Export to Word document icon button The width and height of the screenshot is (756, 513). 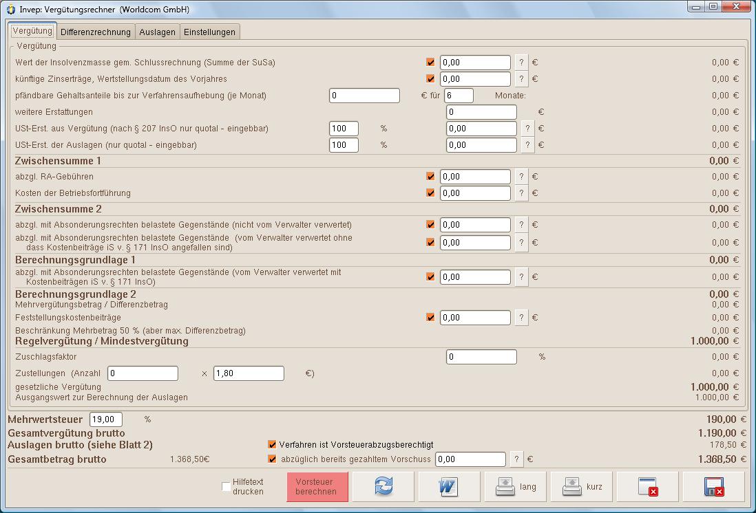[450, 486]
